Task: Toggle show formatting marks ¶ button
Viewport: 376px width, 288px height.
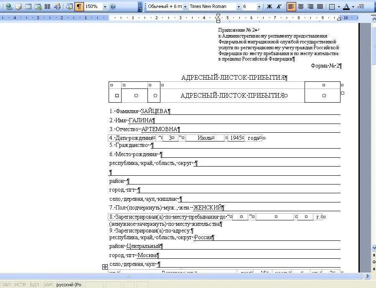Action: (79, 6)
